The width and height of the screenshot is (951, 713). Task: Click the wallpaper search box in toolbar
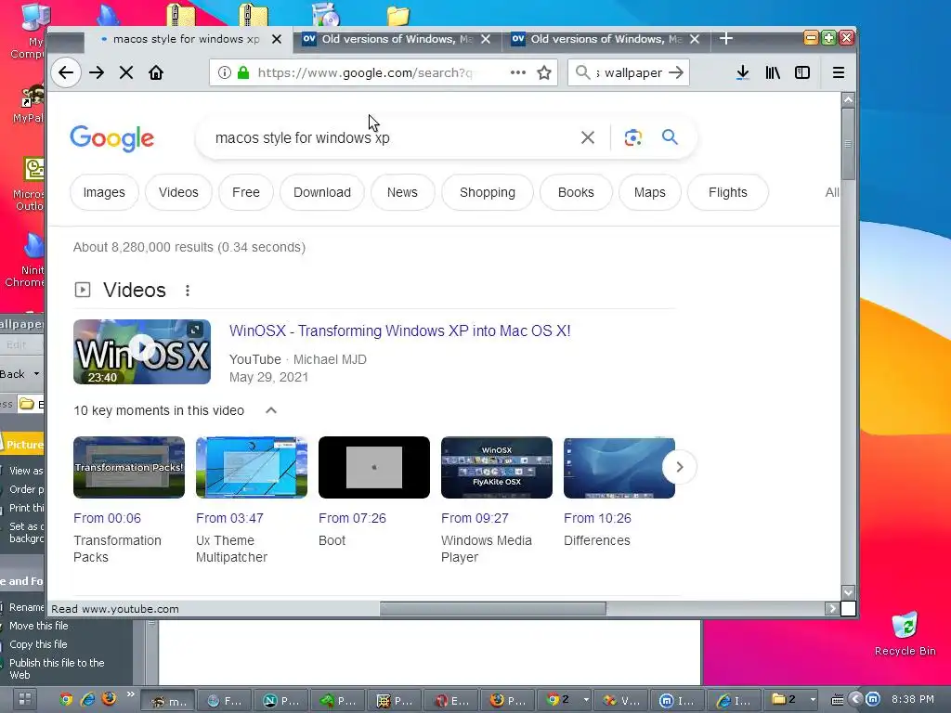coord(629,72)
